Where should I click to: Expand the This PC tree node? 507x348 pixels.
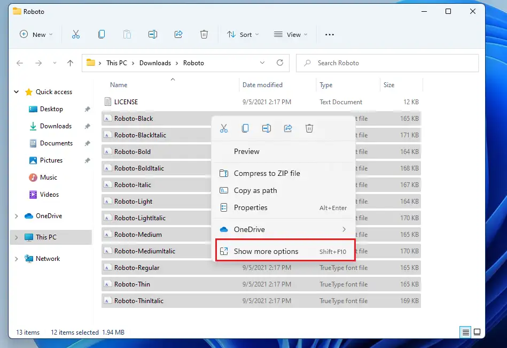click(17, 237)
